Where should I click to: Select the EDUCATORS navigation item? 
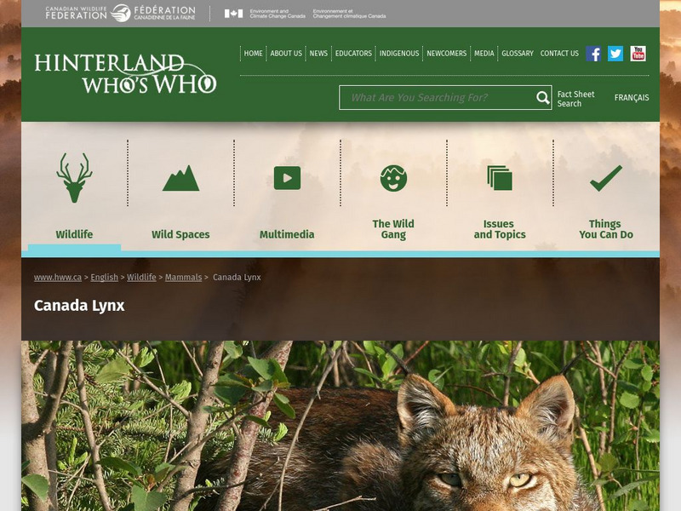point(355,53)
